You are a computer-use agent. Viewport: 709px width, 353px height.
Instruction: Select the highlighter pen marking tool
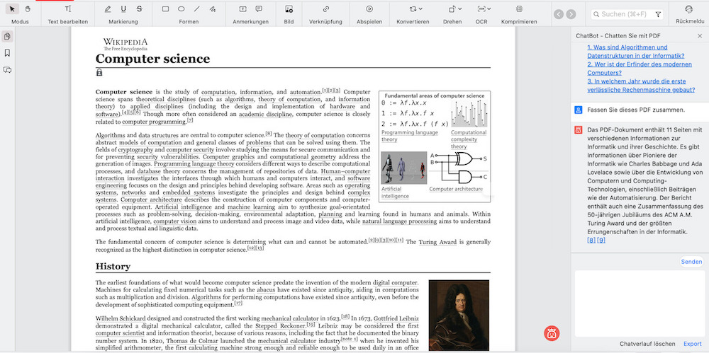108,9
